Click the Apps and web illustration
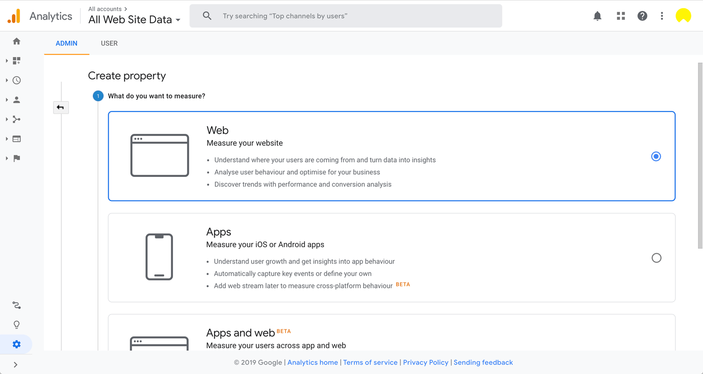This screenshot has height=374, width=703. (x=159, y=343)
